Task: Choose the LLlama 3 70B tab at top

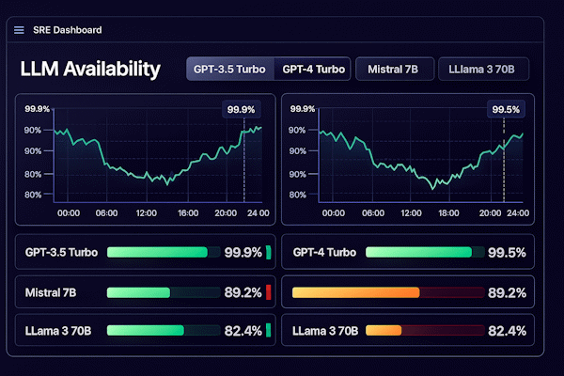Action: [482, 69]
